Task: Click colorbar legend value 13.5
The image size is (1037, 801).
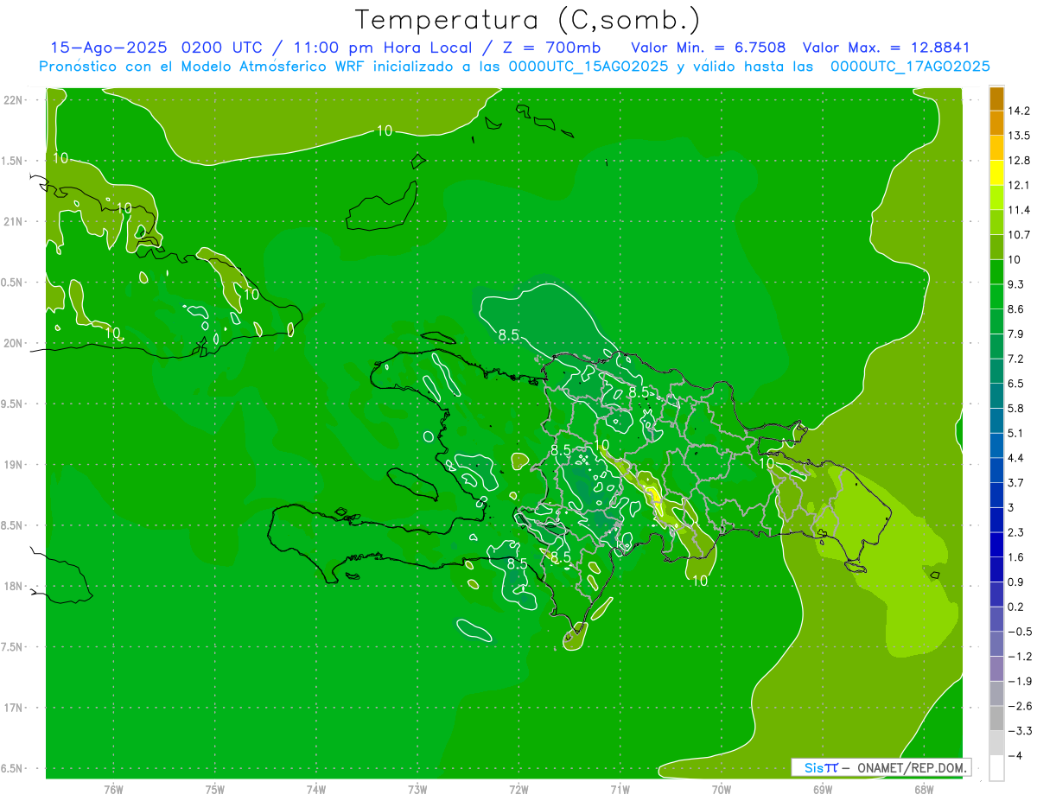Action: 1021,136
